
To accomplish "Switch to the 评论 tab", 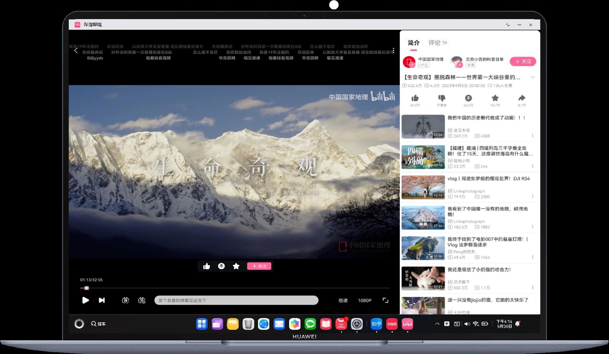I will [438, 43].
